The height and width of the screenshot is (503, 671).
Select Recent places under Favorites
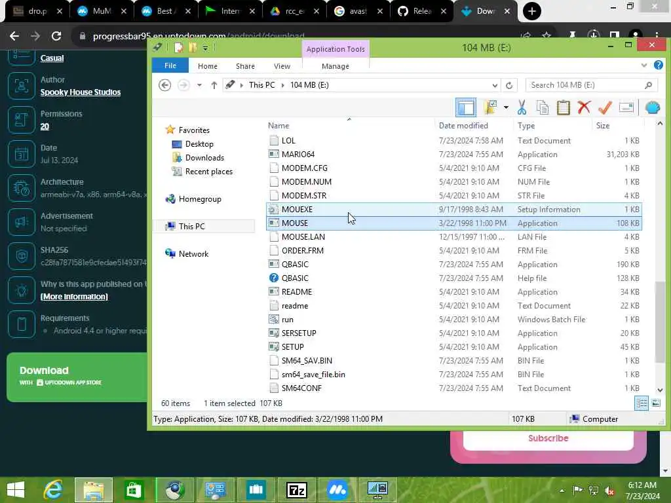click(x=209, y=172)
